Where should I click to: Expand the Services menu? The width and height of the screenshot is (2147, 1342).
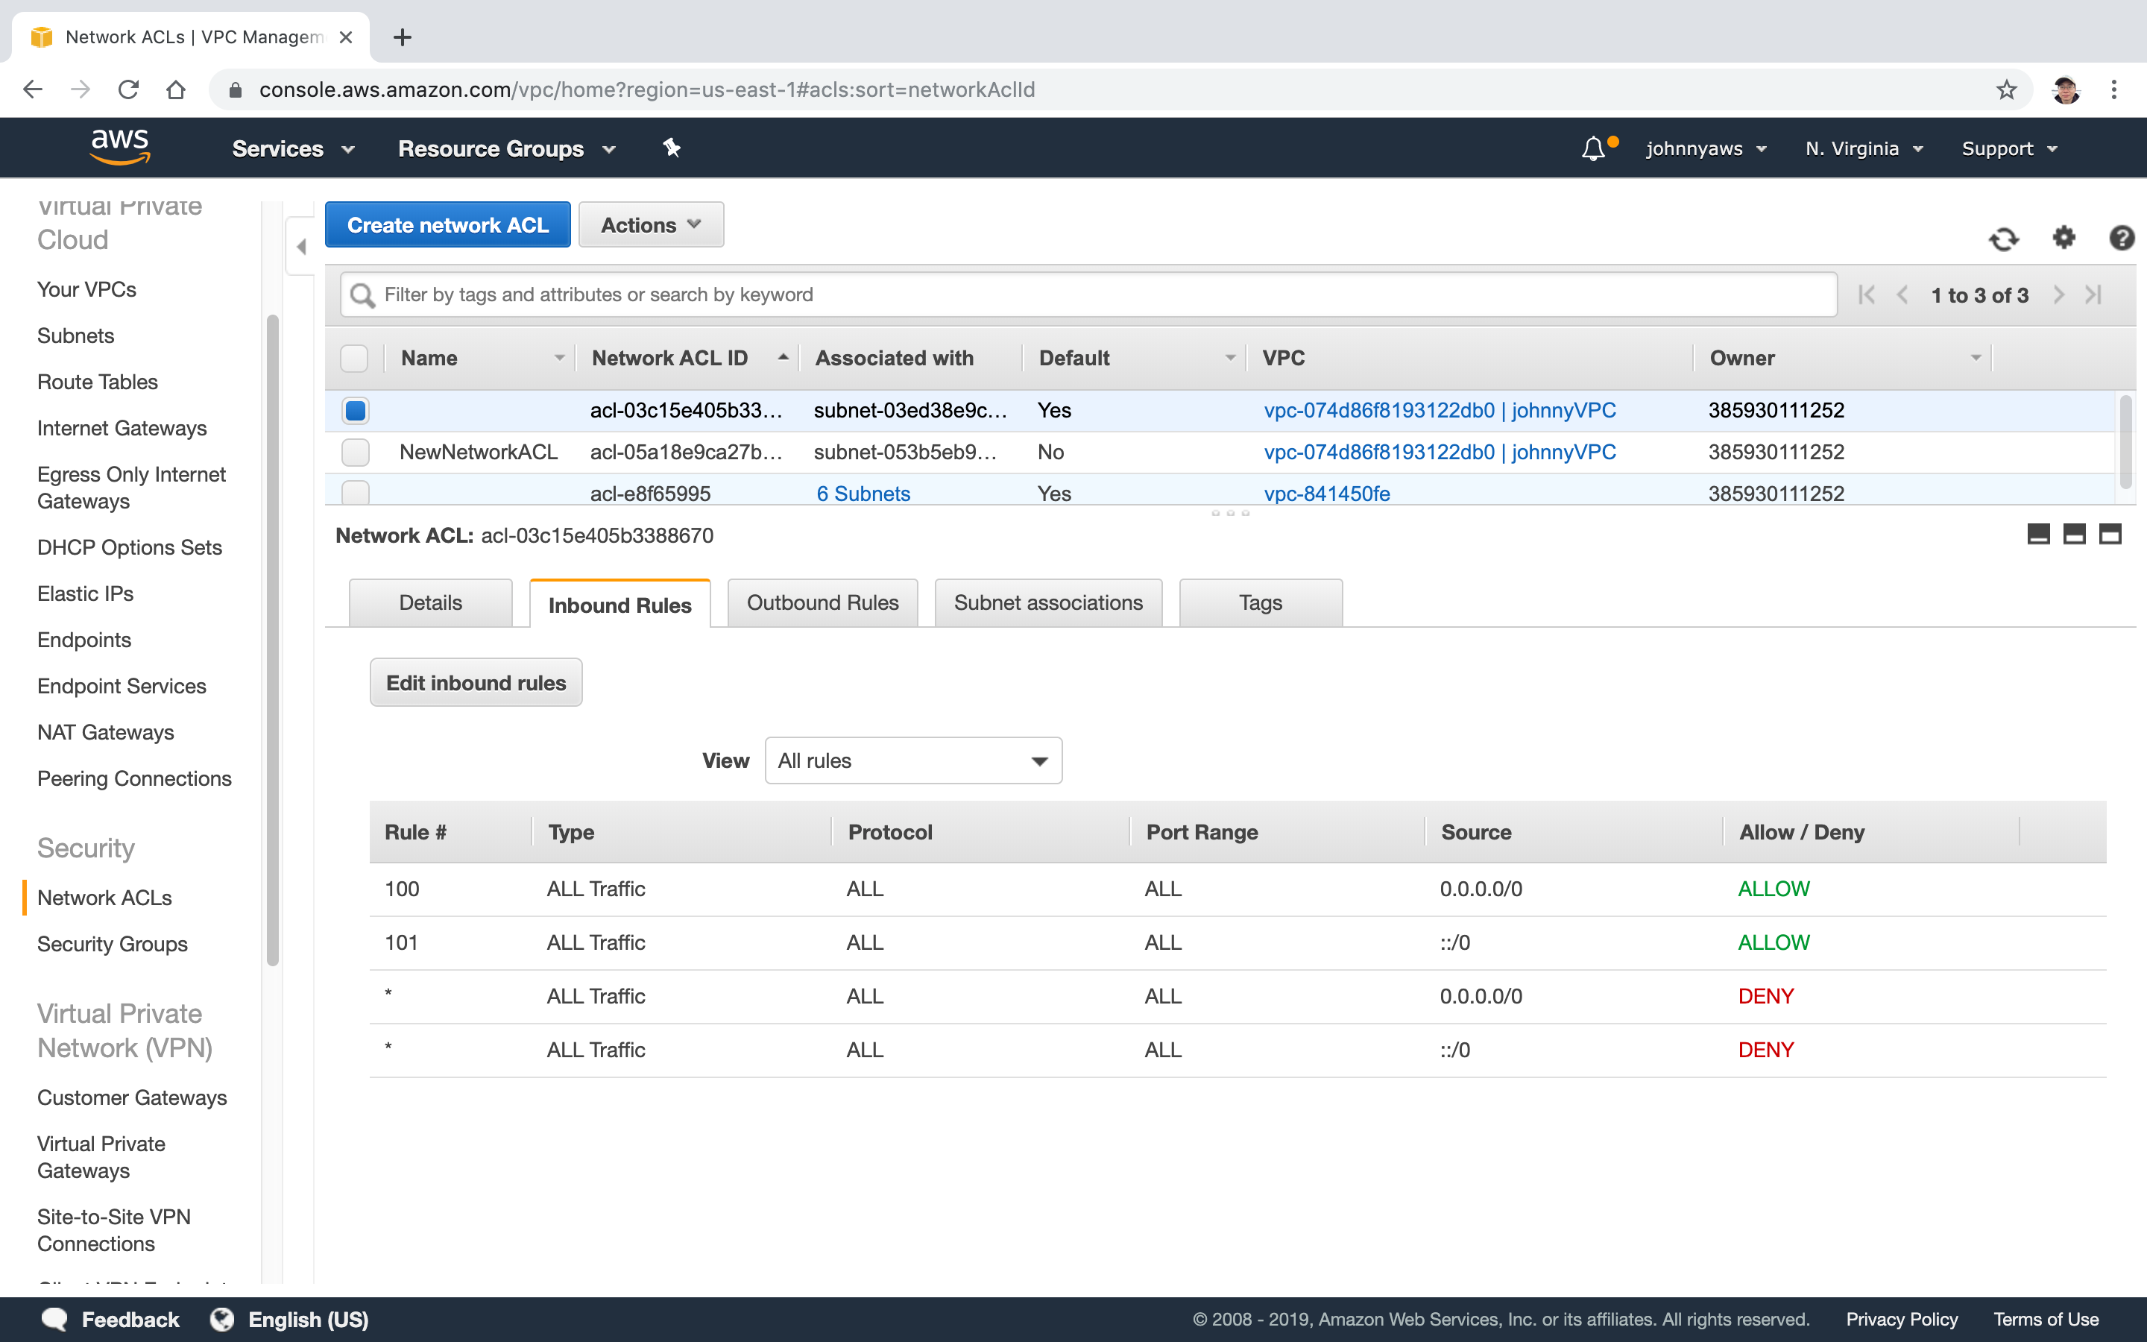click(x=293, y=148)
